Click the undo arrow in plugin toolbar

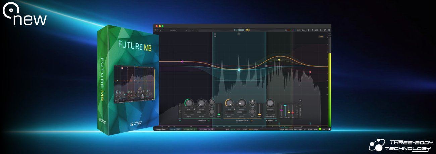192,30
